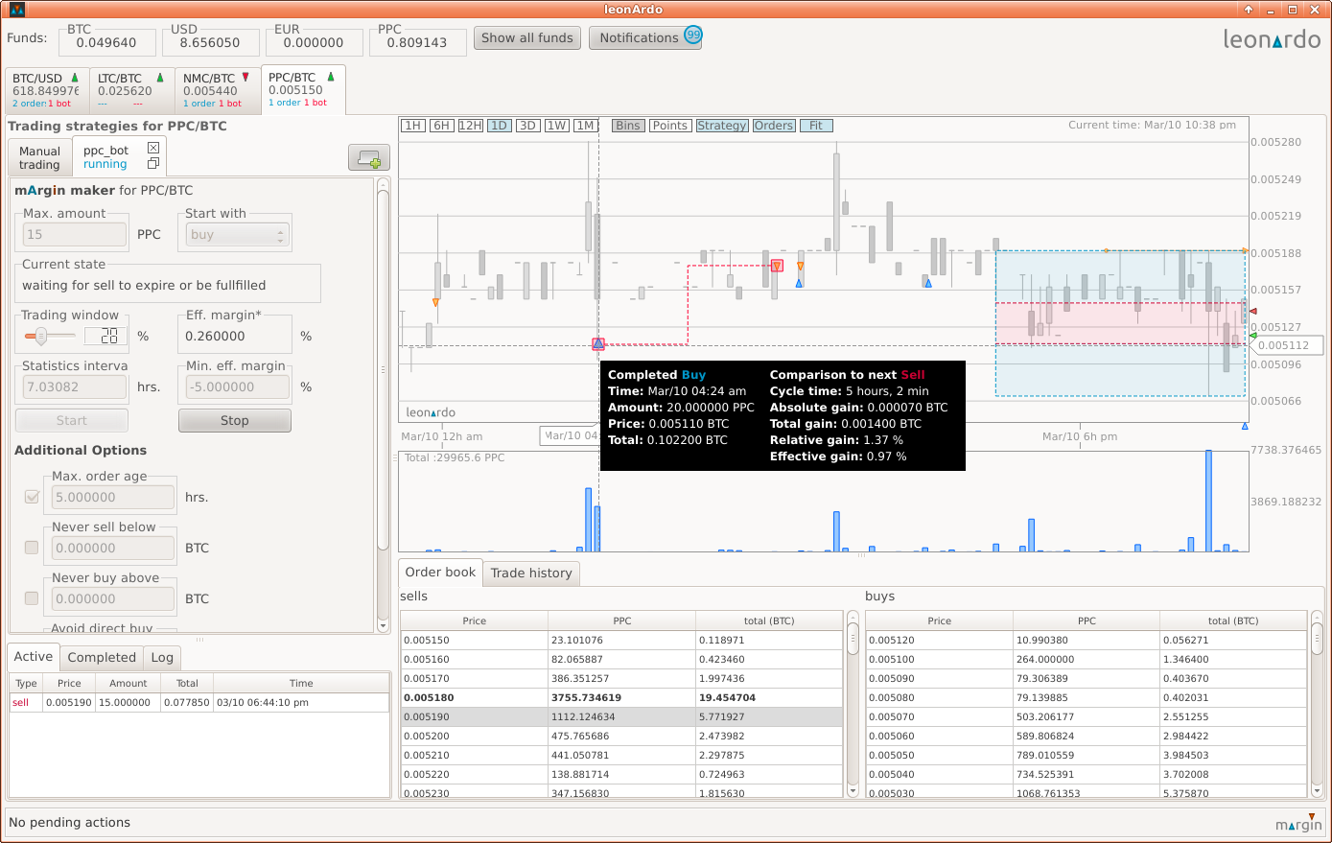Screen dimensions: 1332x843
Task: Detach the ppc_bot tab into a window
Action: 152,164
